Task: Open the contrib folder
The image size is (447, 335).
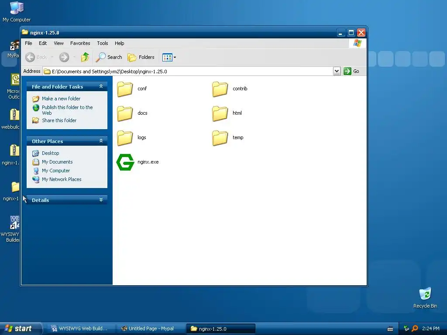Action: coord(220,89)
